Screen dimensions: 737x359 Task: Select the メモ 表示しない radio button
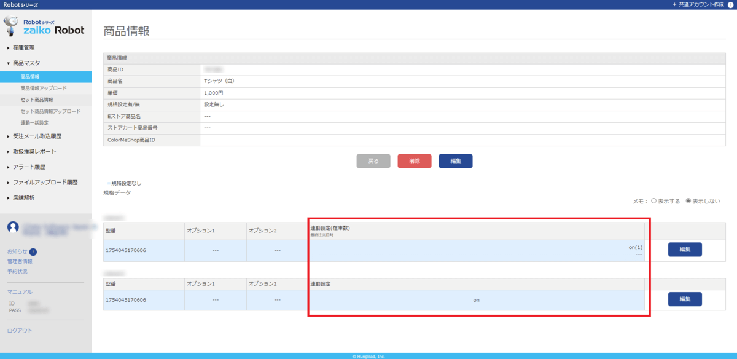pos(688,200)
